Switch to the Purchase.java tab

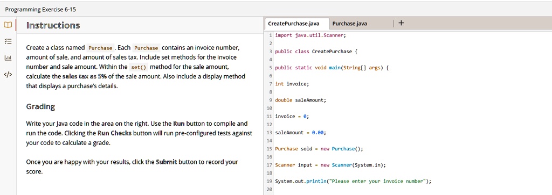pyautogui.click(x=349, y=24)
